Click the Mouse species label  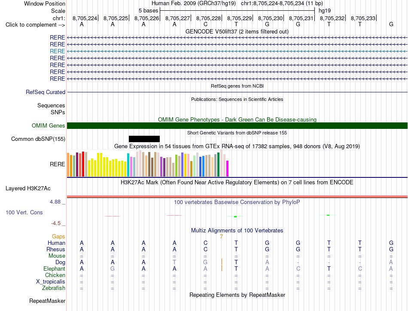click(x=57, y=256)
